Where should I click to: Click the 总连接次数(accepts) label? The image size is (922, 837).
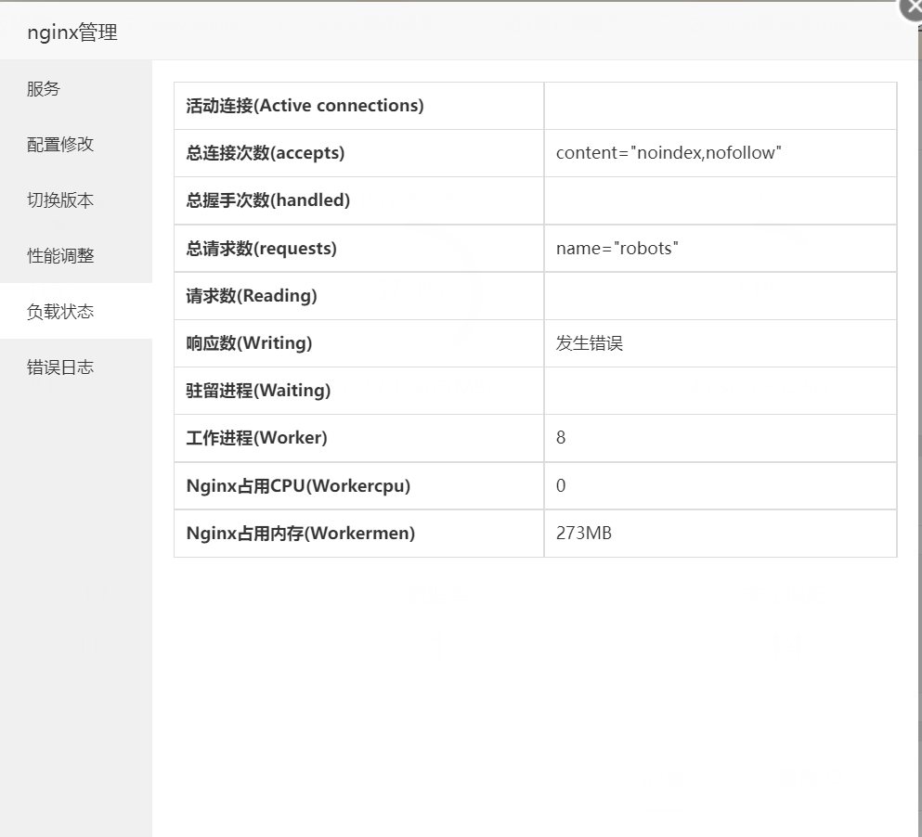pos(266,153)
